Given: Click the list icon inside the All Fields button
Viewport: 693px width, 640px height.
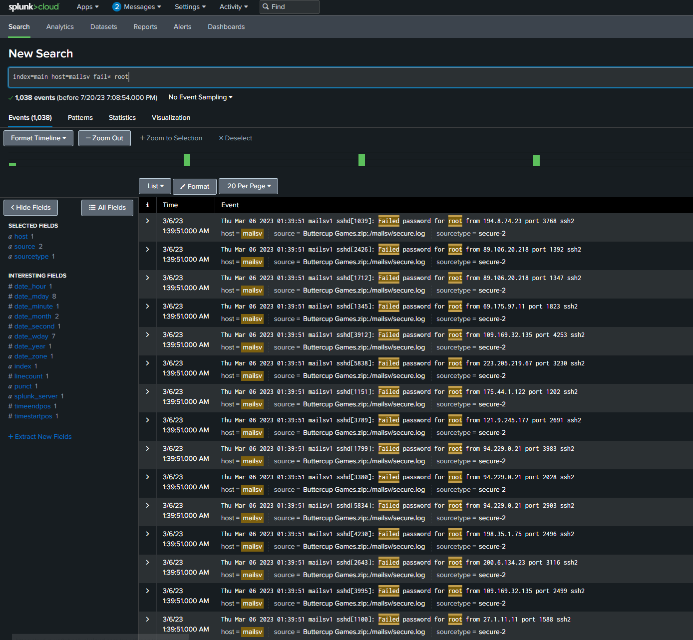Looking at the screenshot, I should (x=92, y=208).
